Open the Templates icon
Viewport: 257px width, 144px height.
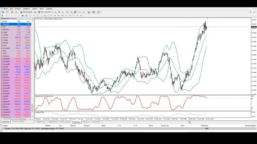(98, 12)
